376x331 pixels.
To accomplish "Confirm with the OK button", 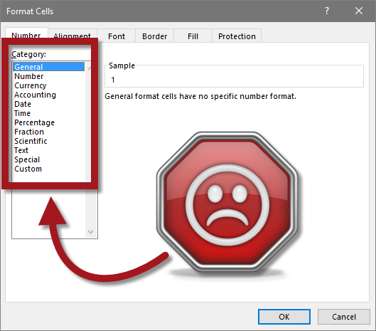I will (x=284, y=317).
